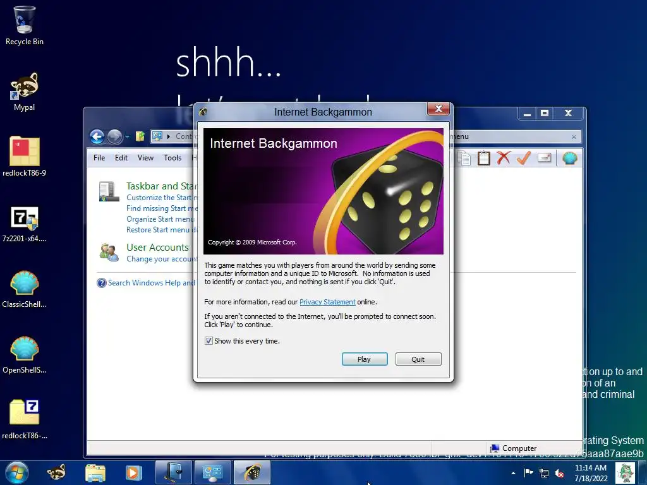The width and height of the screenshot is (647, 485).
Task: Open Windows Media Player from the taskbar
Action: click(133, 472)
